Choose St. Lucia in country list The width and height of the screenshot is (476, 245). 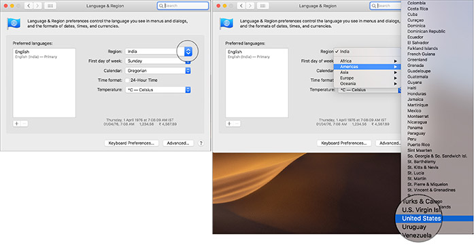415,173
